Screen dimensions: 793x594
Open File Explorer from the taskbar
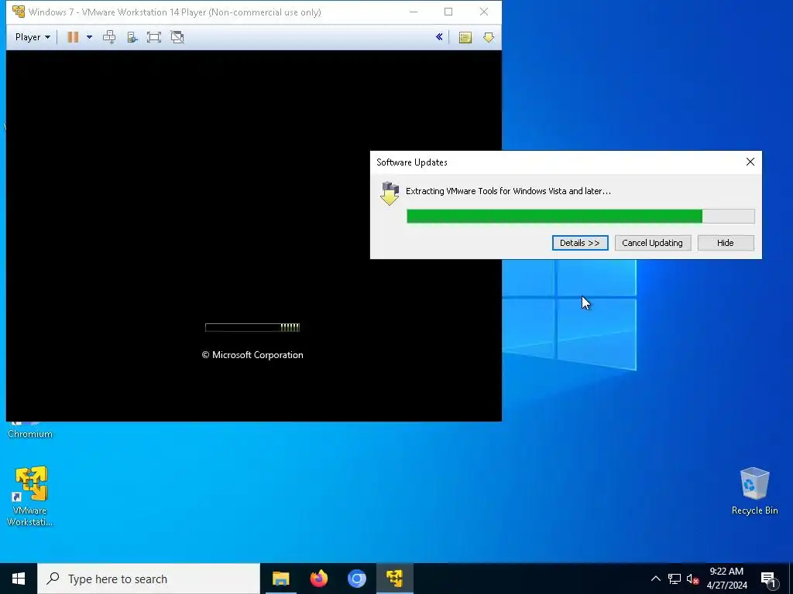click(280, 579)
